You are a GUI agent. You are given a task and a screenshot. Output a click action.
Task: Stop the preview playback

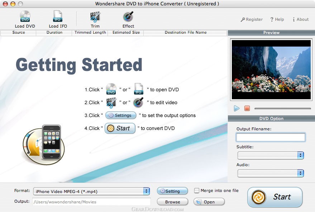[x=247, y=109]
